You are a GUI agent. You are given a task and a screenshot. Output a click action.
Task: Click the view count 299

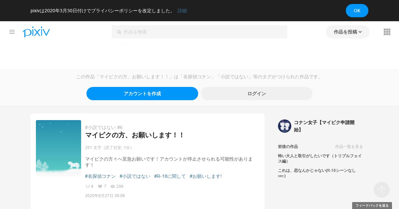(x=120, y=186)
